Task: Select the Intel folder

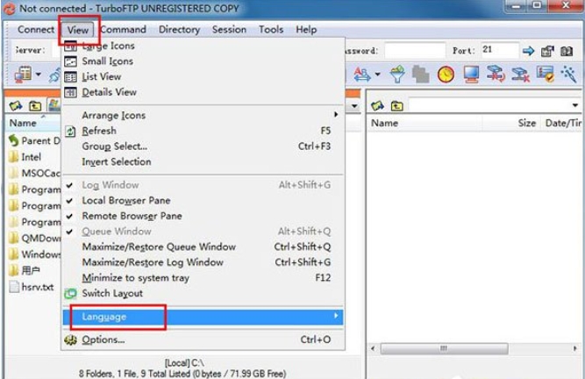Action: pyautogui.click(x=32, y=157)
